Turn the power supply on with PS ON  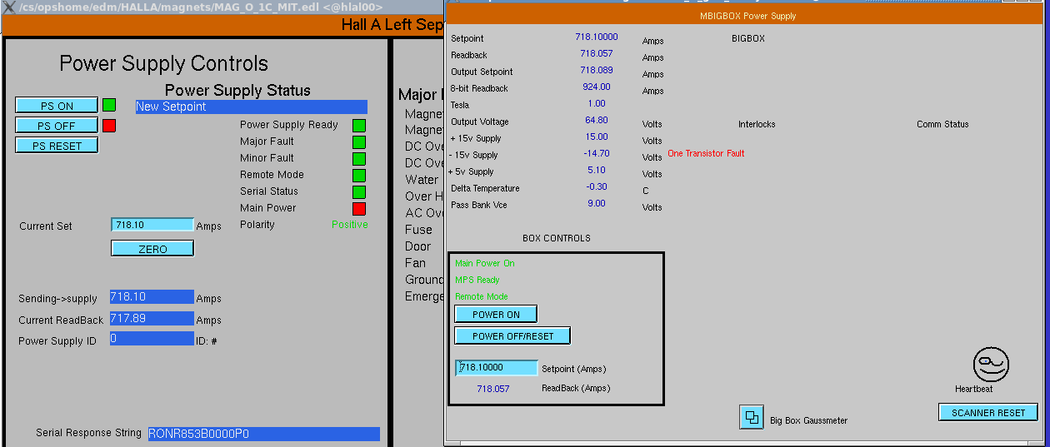tap(57, 106)
